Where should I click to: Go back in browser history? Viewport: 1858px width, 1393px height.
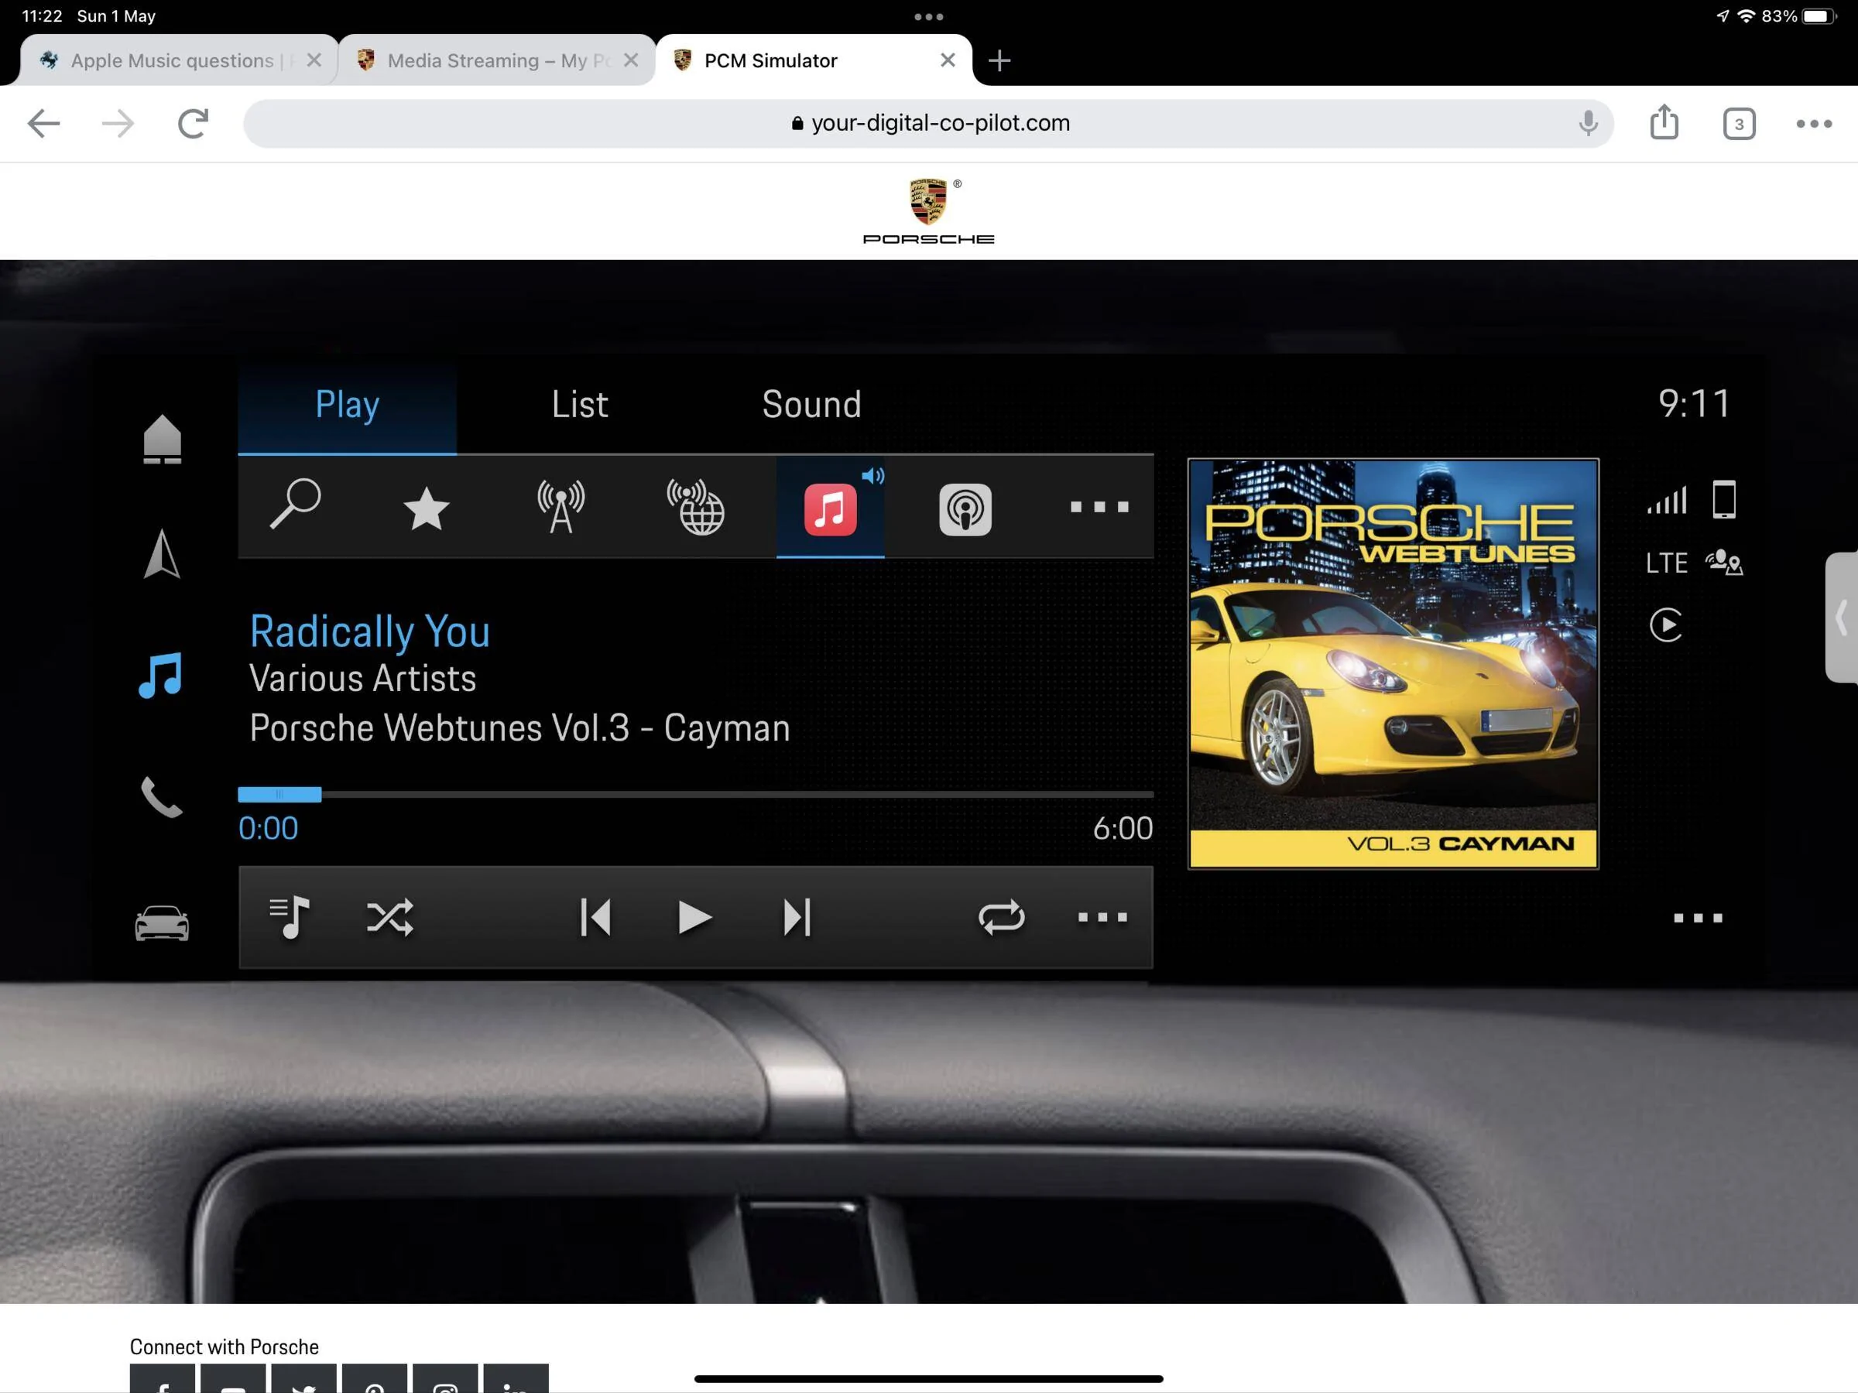click(43, 123)
